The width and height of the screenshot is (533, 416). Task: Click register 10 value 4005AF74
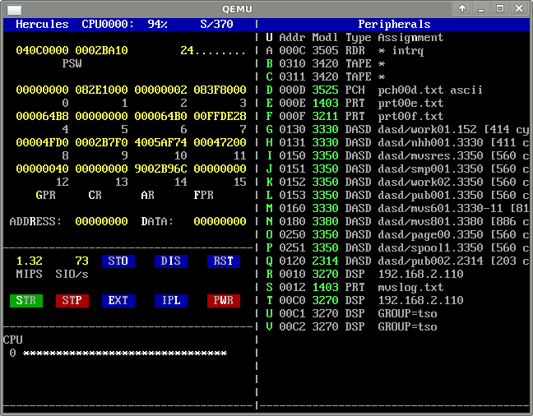(160, 142)
